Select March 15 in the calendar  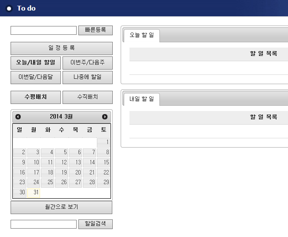coord(103,163)
